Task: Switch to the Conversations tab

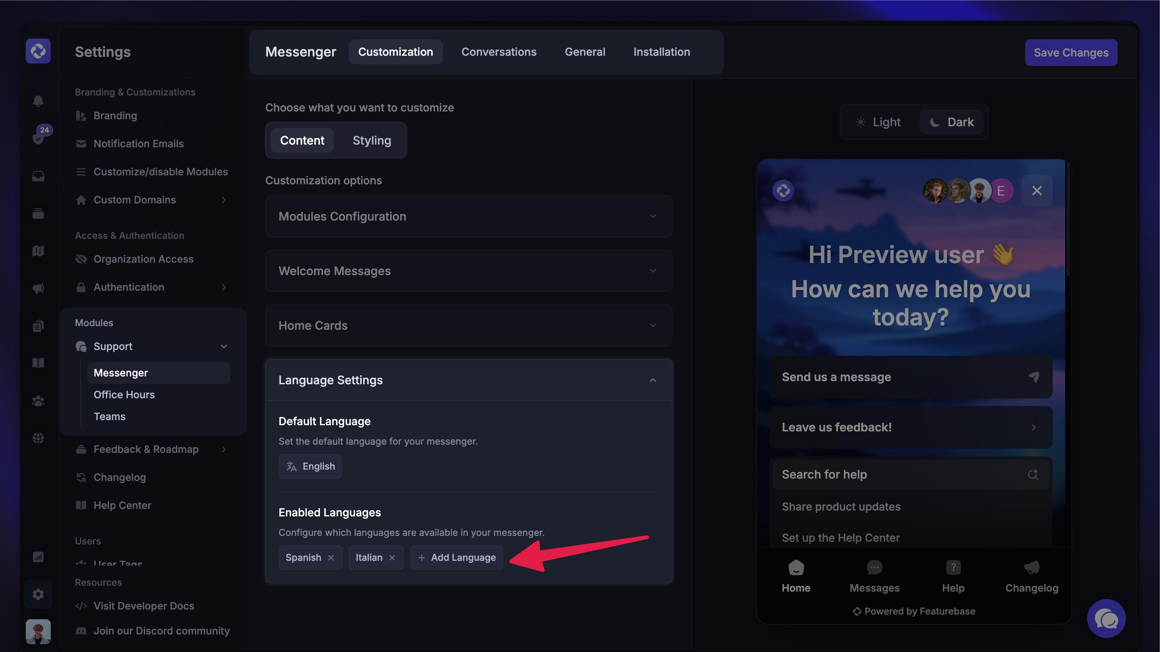Action: pos(499,52)
